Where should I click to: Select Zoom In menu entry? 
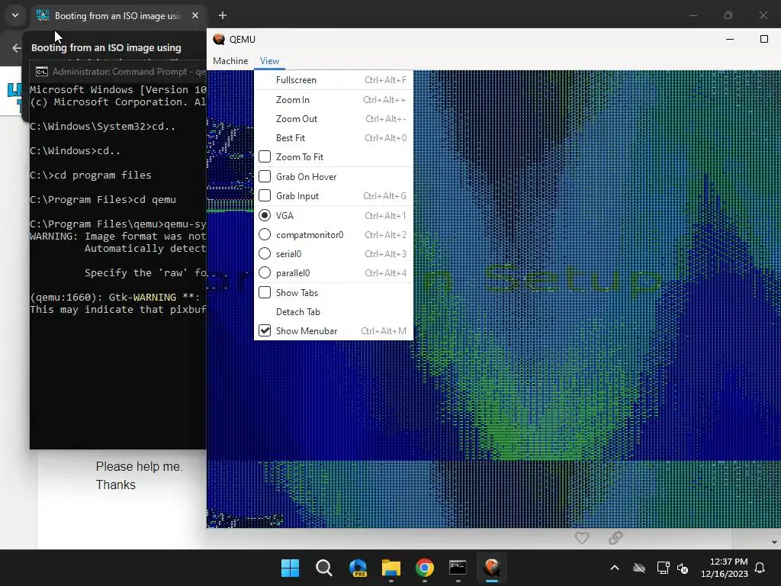pyautogui.click(x=333, y=100)
